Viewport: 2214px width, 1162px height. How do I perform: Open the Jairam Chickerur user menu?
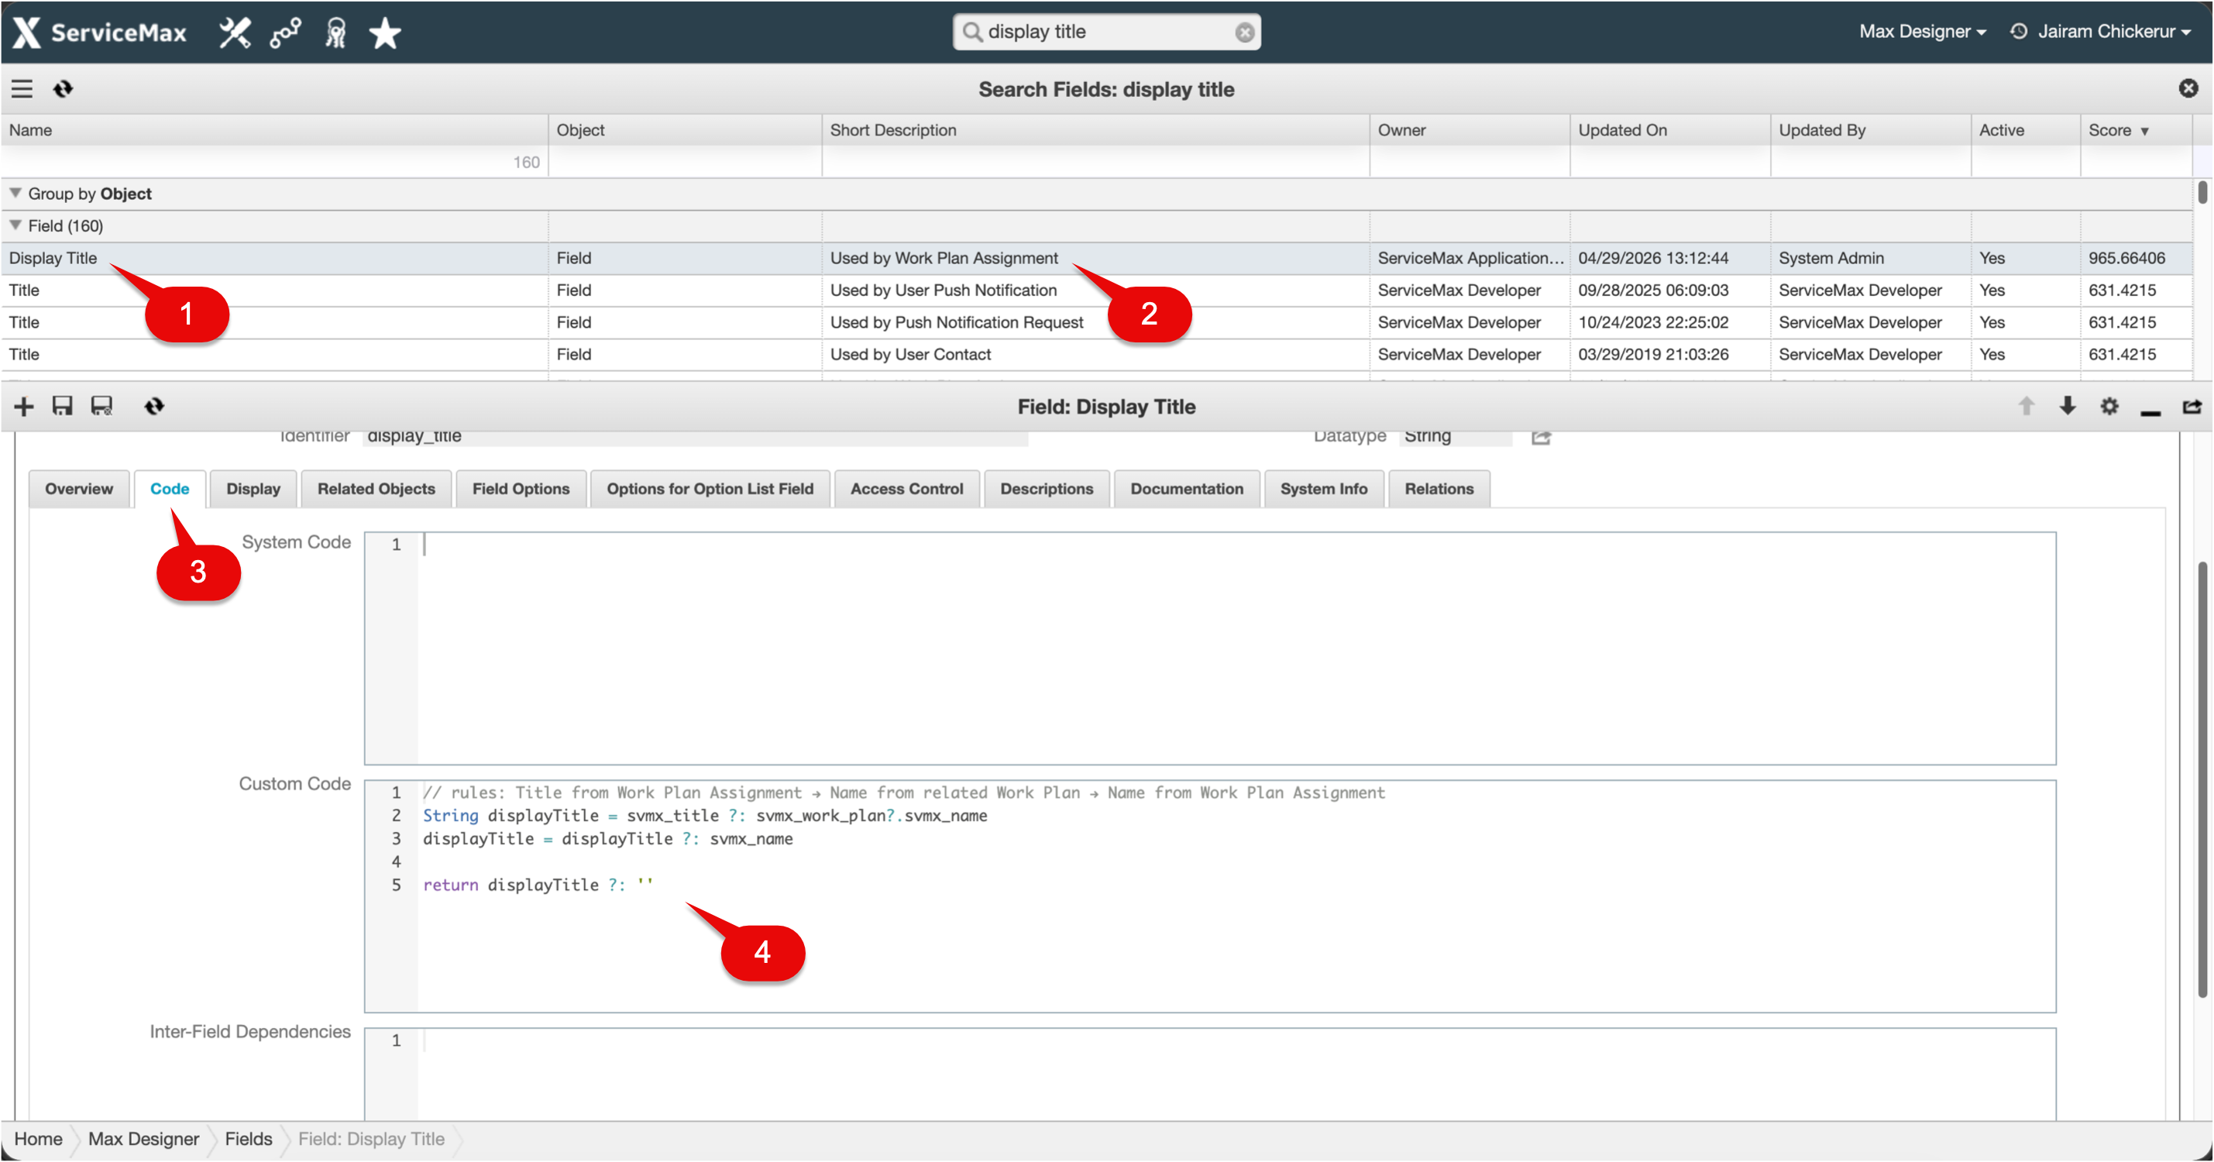(2114, 32)
